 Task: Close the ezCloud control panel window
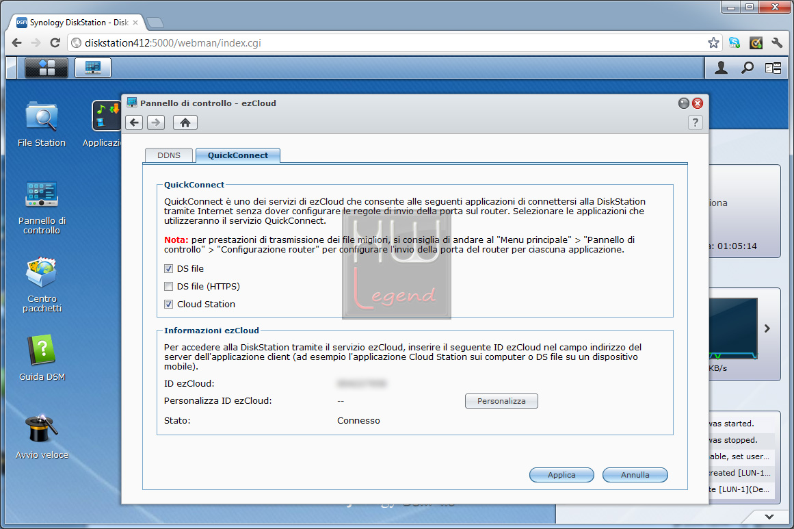(x=698, y=103)
